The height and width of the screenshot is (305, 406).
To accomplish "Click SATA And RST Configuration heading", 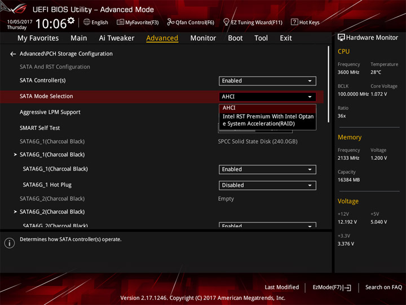I will [x=55, y=67].
